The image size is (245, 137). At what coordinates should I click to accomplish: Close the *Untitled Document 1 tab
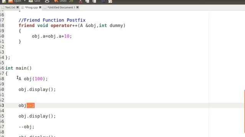(77, 7)
